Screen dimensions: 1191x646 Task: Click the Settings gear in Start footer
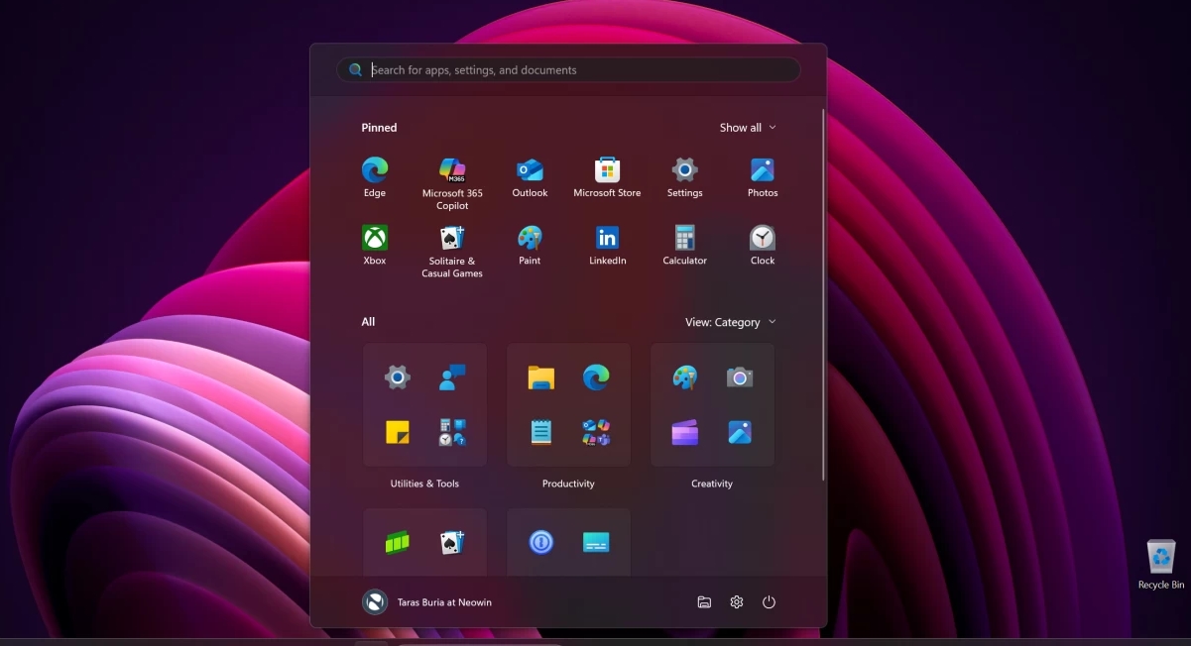737,602
